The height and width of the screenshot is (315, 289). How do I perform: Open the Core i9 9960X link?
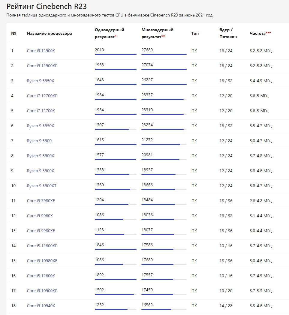click(40, 216)
